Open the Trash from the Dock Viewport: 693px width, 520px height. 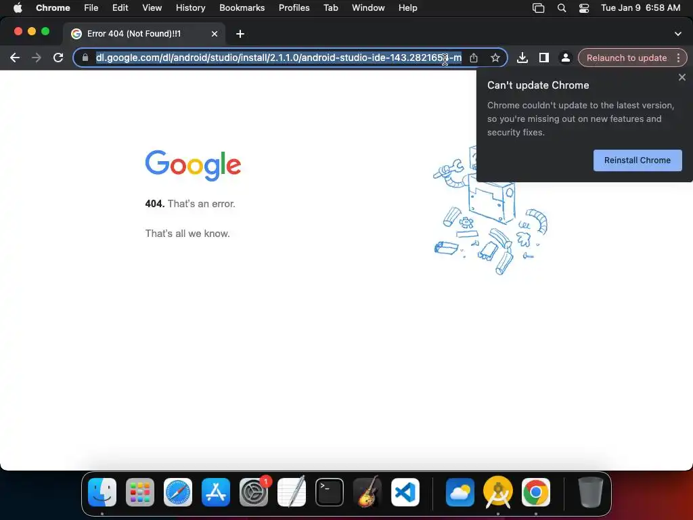click(x=590, y=492)
